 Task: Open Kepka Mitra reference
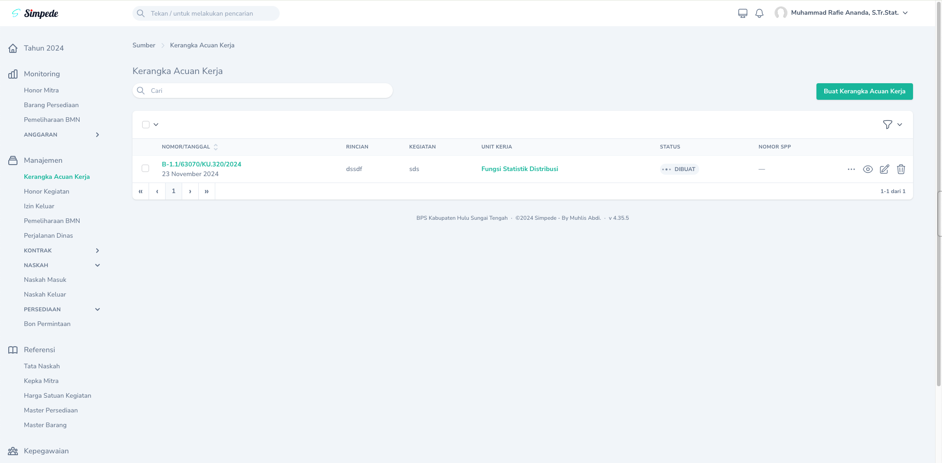pos(41,381)
